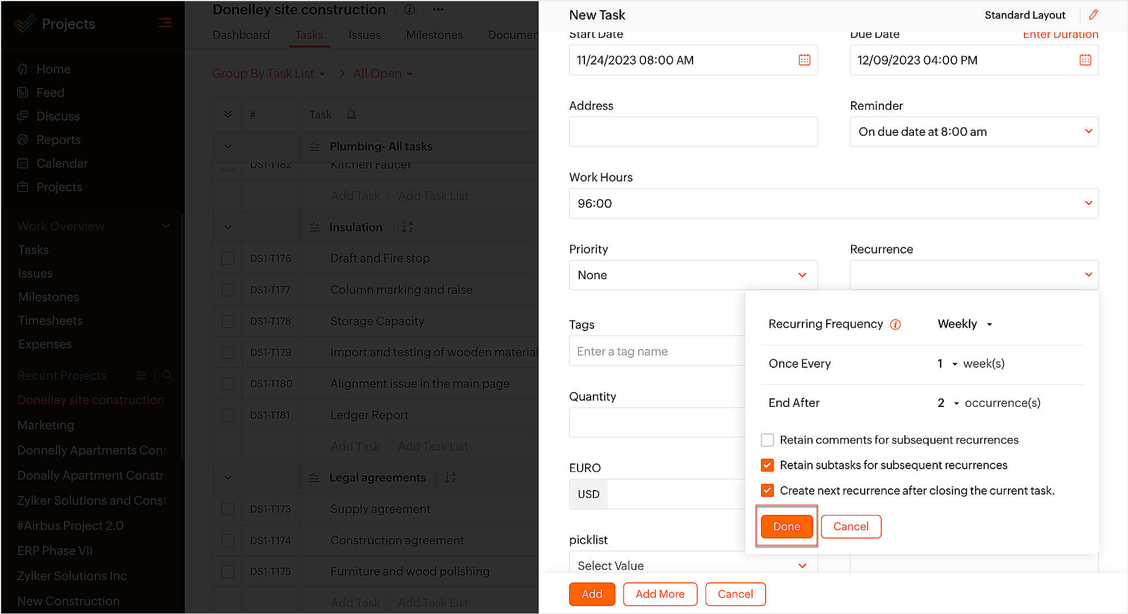Click the project options ellipsis icon

pyautogui.click(x=438, y=10)
